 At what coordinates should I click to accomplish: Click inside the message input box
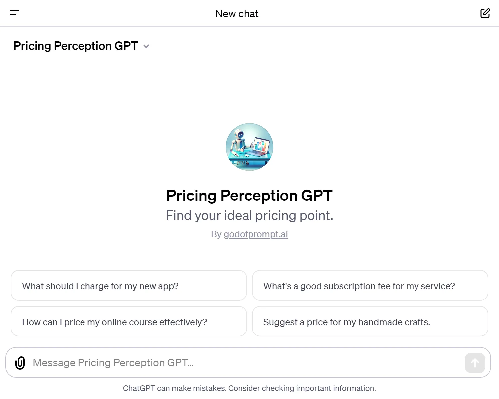pyautogui.click(x=233, y=363)
